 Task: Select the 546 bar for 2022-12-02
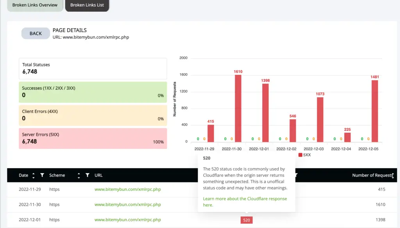click(293, 131)
